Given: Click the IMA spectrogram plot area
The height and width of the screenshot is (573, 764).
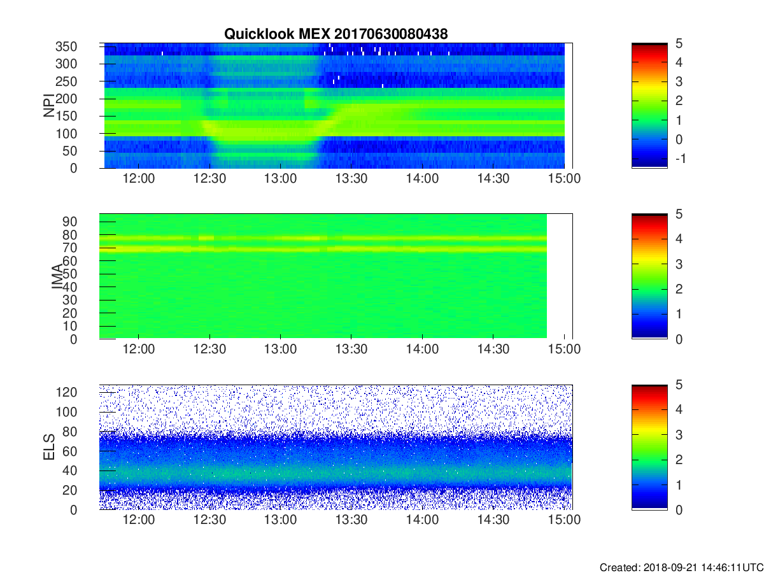Looking at the screenshot, I should coord(336,276).
